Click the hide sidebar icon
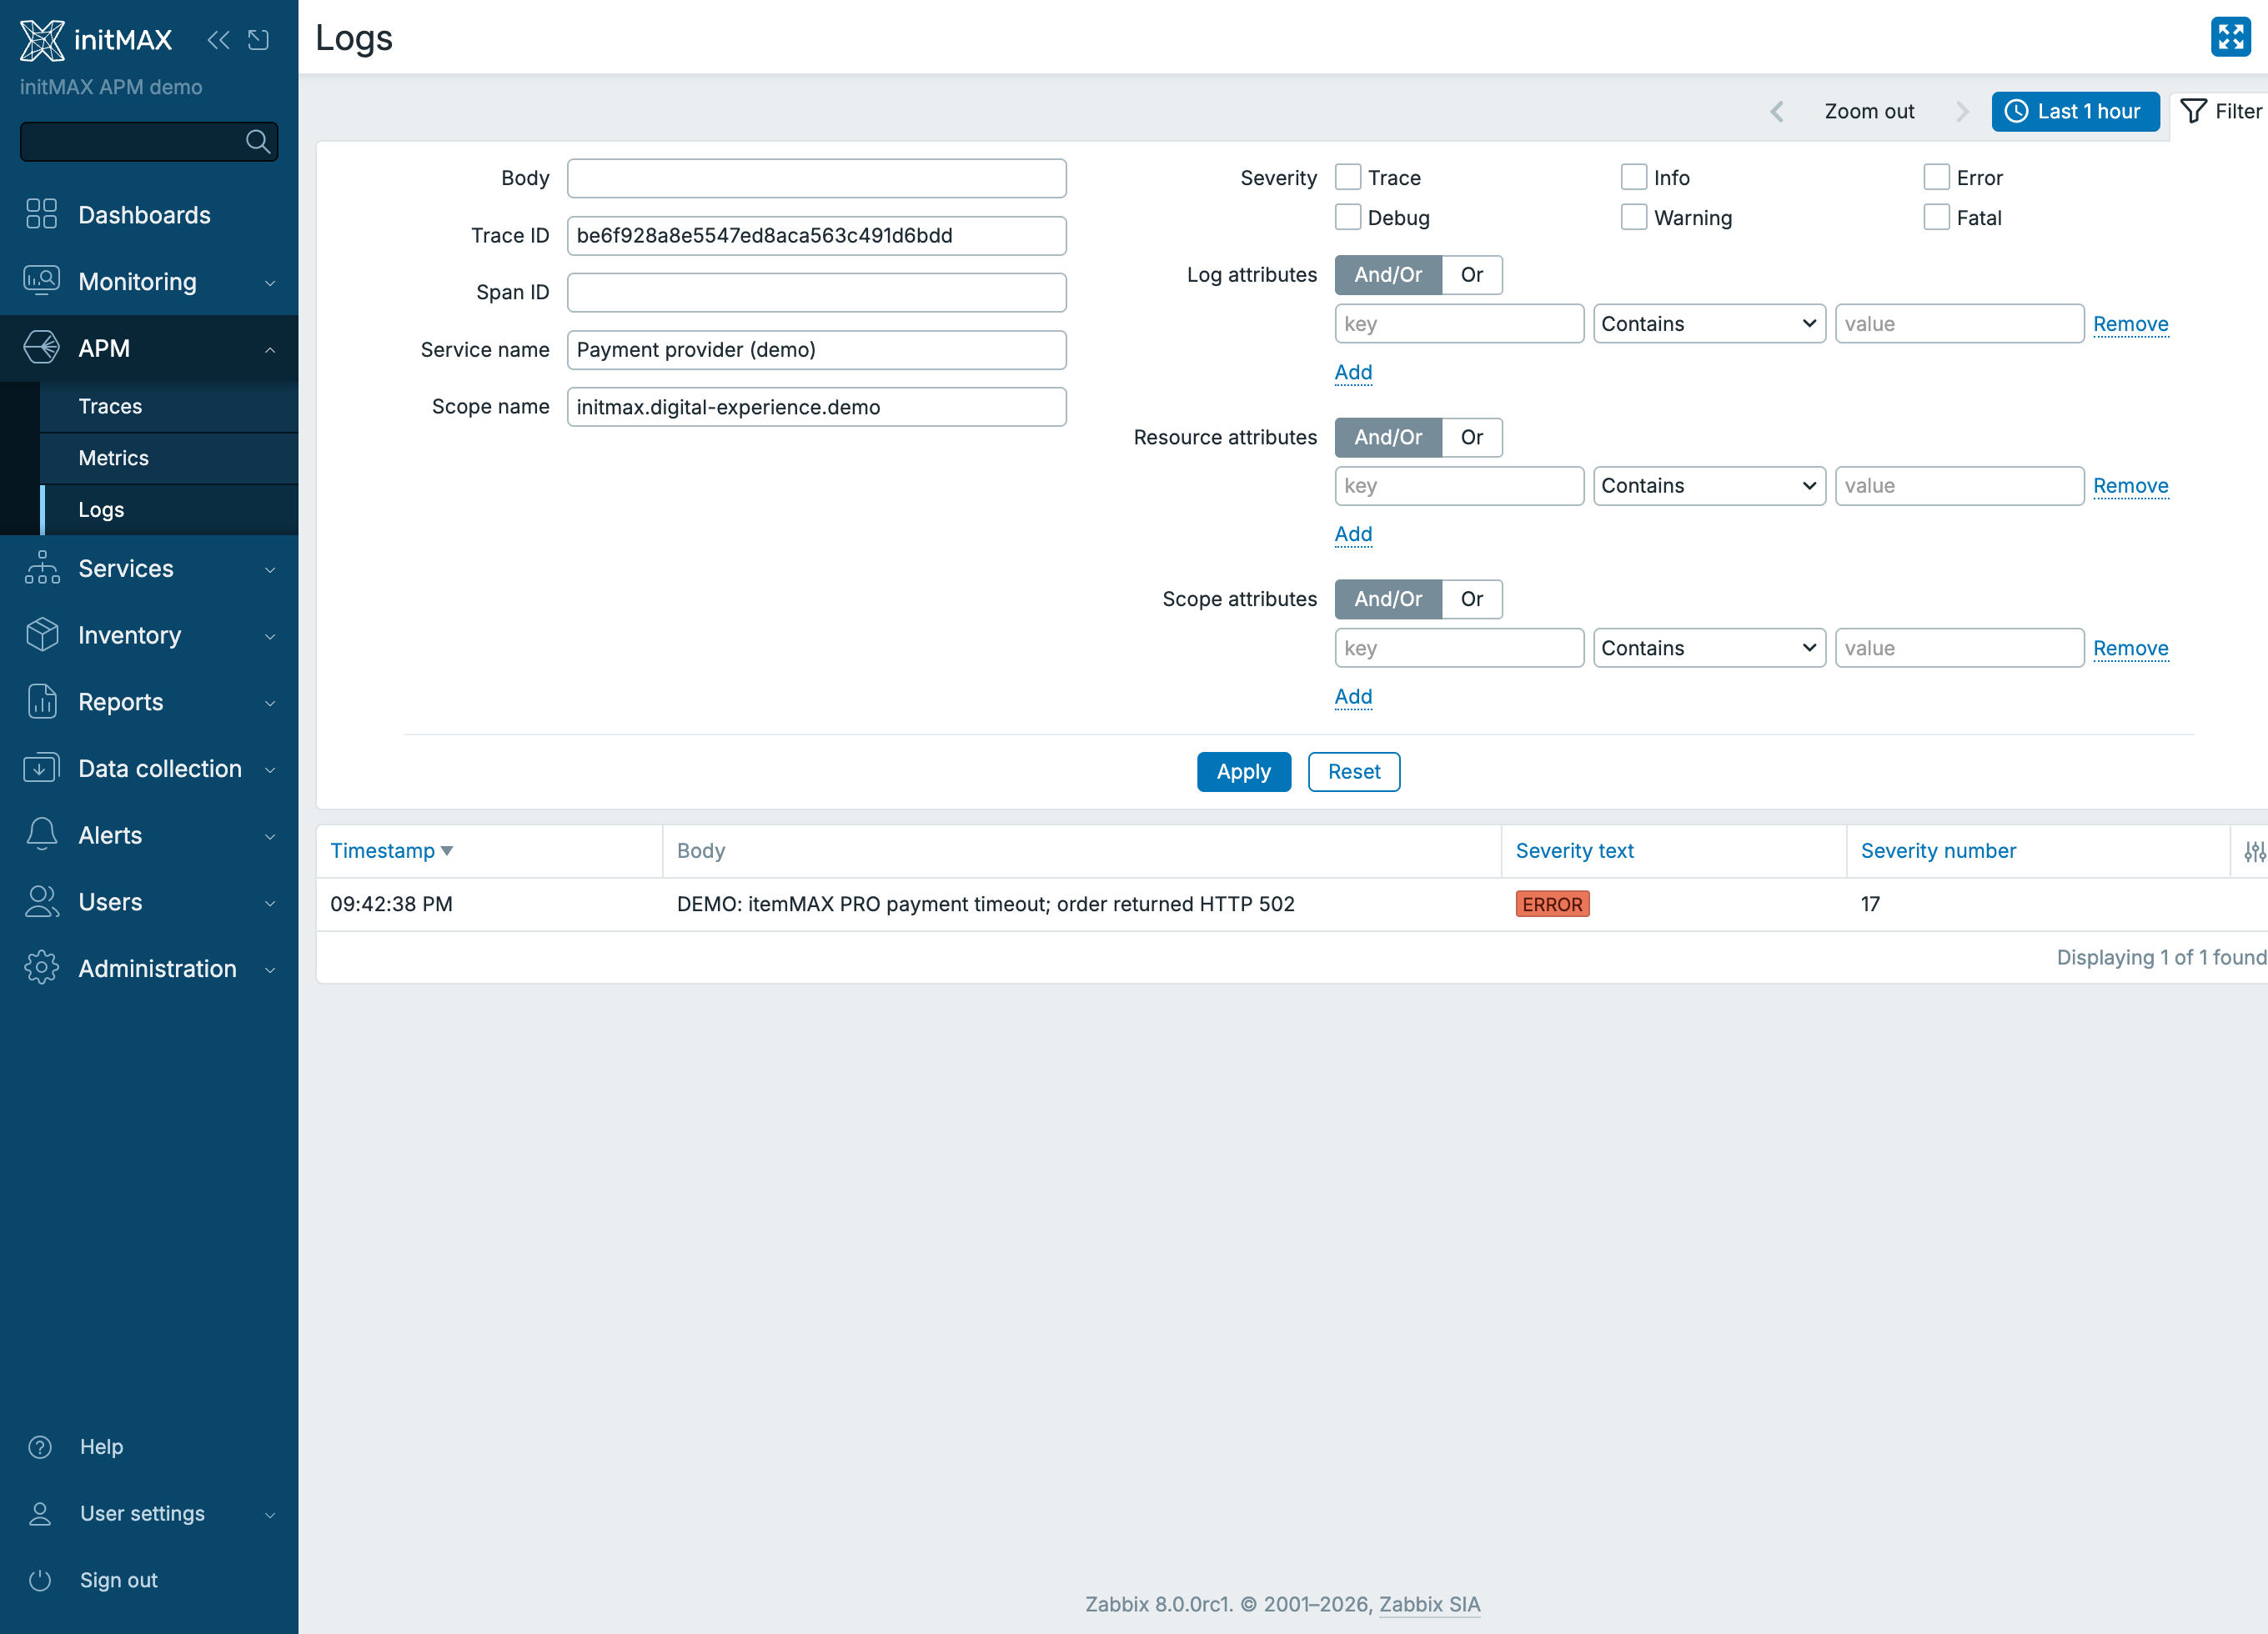 click(x=259, y=40)
